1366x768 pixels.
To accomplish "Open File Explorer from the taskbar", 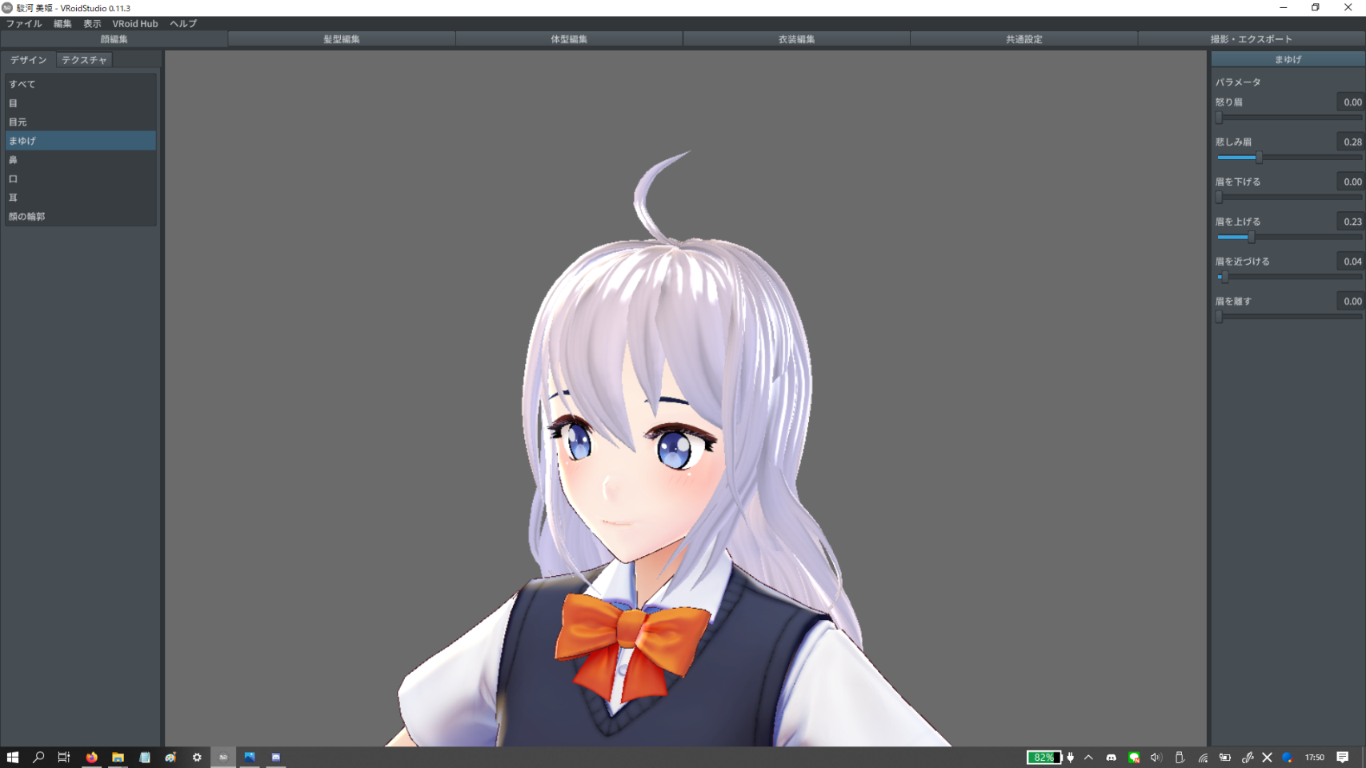I will [x=118, y=757].
